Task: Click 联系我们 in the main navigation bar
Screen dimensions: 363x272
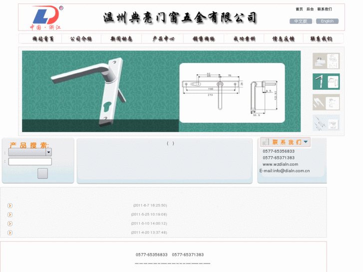Action: [x=322, y=38]
